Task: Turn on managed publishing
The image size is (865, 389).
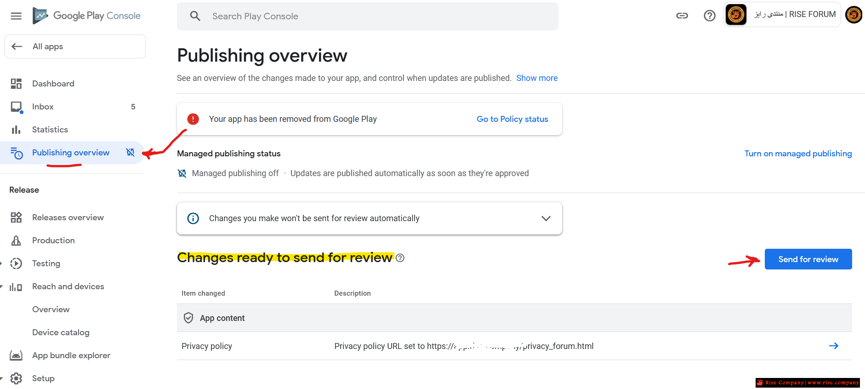Action: tap(798, 154)
